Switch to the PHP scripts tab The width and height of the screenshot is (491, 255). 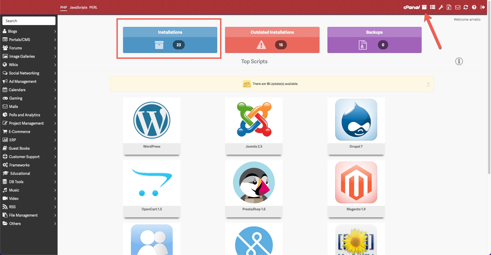pyautogui.click(x=64, y=7)
